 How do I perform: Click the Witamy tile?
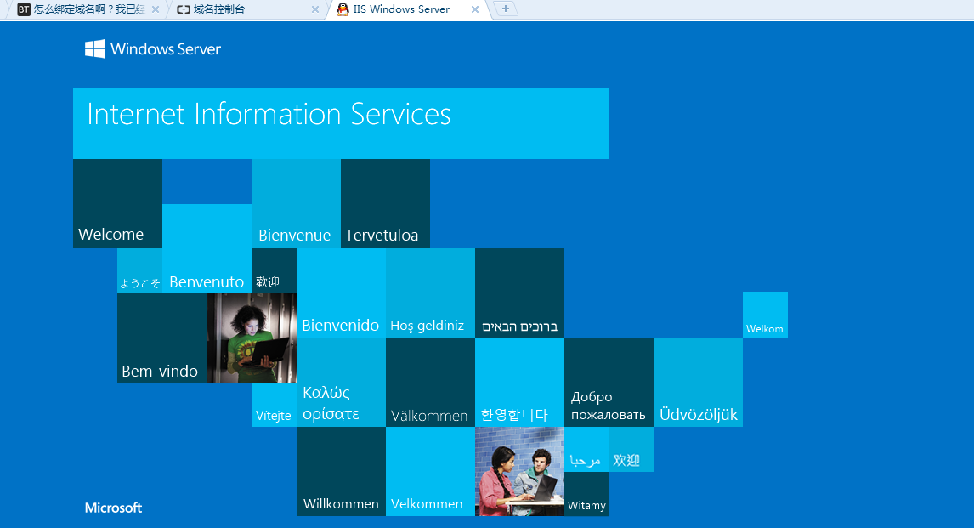[586, 494]
